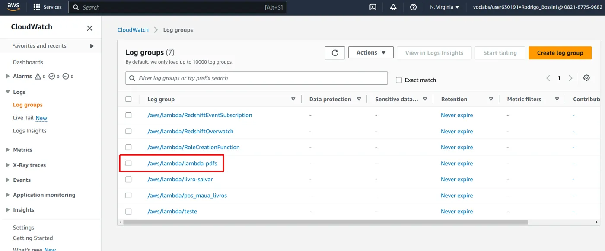Open /aws/lambda/RoleCreationFunction log group
The height and width of the screenshot is (251, 605).
194,147
